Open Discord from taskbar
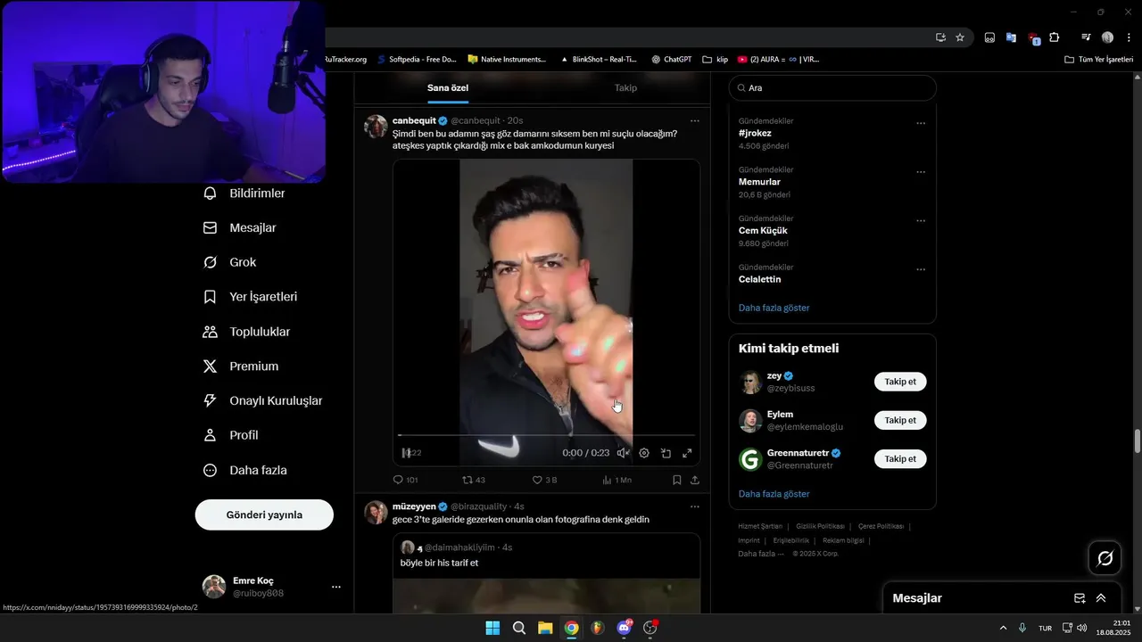The image size is (1142, 642). coord(625,628)
